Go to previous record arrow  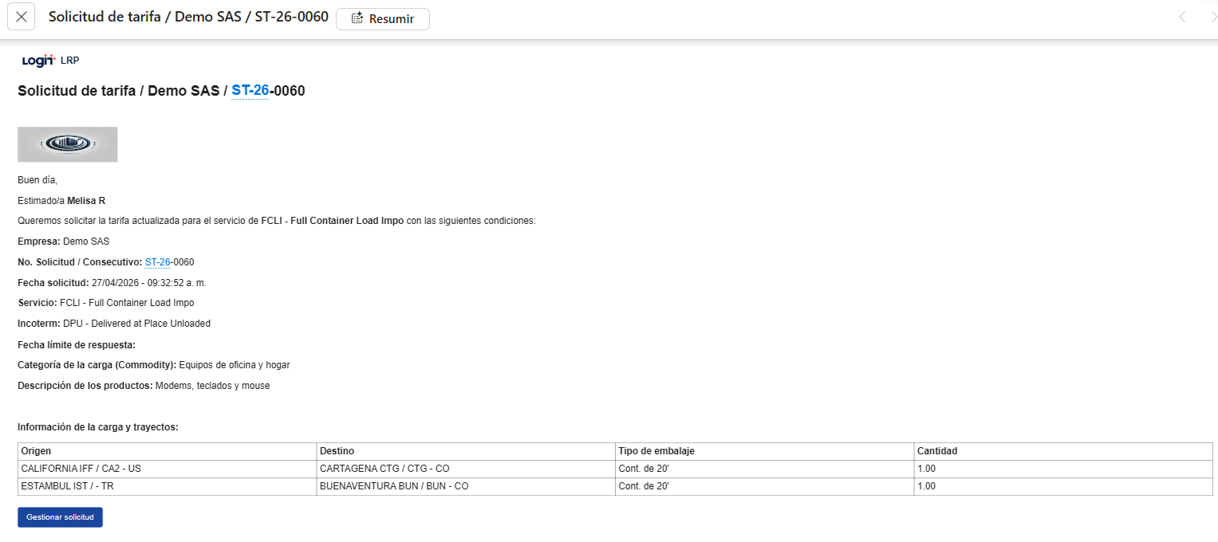1182,17
